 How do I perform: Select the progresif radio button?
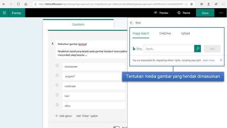[57, 75]
